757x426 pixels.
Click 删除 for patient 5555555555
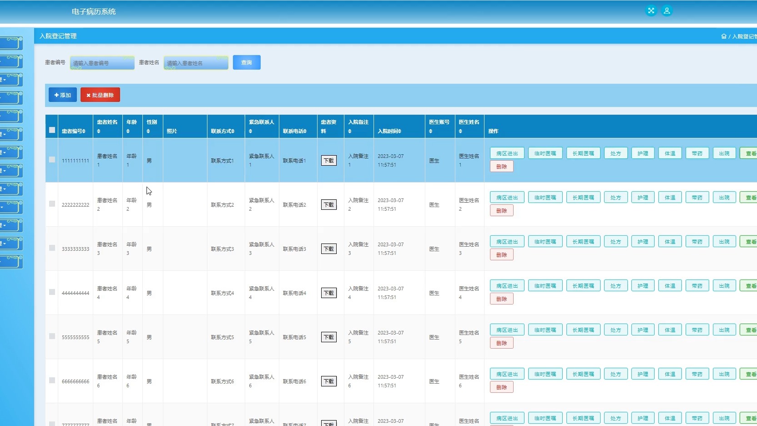click(501, 343)
